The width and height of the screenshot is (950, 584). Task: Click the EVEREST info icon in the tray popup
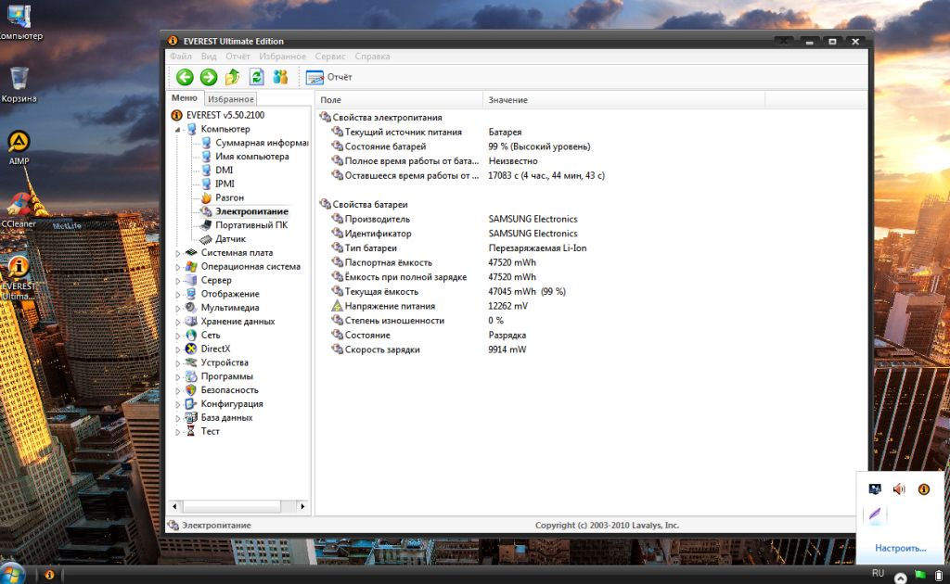pyautogui.click(x=923, y=489)
